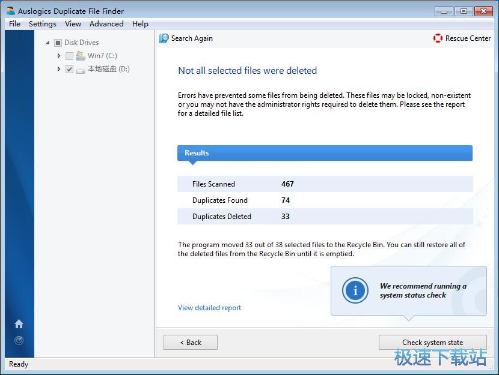Viewport: 499px width, 375px height.
Task: Minimize the Duplicate File Finder window
Action: [444, 11]
